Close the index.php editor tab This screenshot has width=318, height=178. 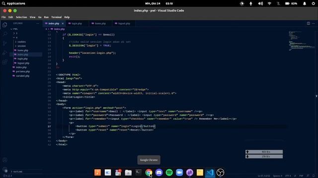pos(63,24)
